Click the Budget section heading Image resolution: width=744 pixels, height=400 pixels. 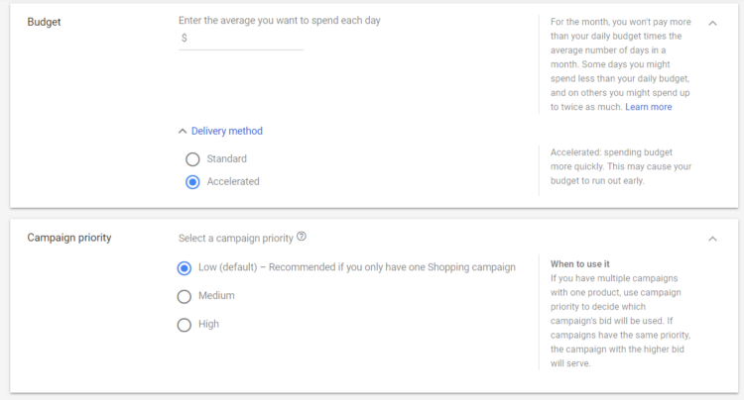[44, 22]
